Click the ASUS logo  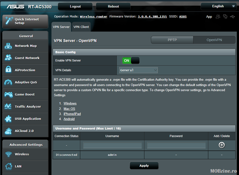tap(15, 6)
